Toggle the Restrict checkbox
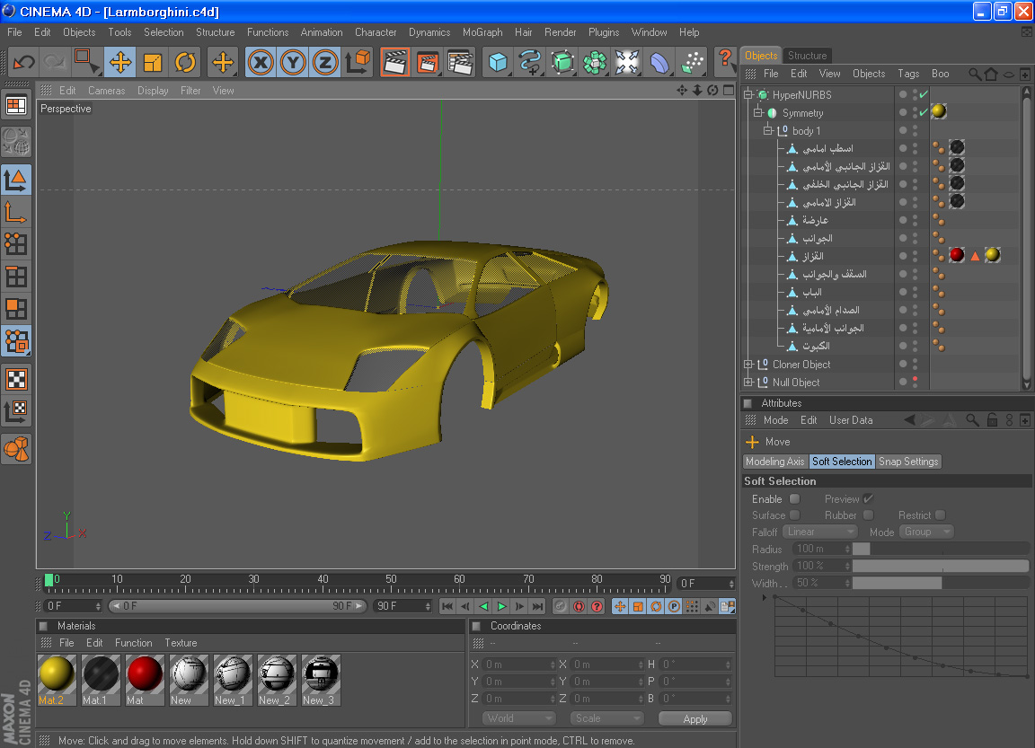Screen dimensions: 1035x748 941,515
